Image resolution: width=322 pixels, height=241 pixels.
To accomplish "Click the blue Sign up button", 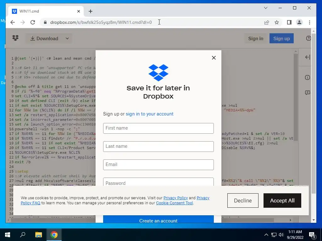I will 281,38.
